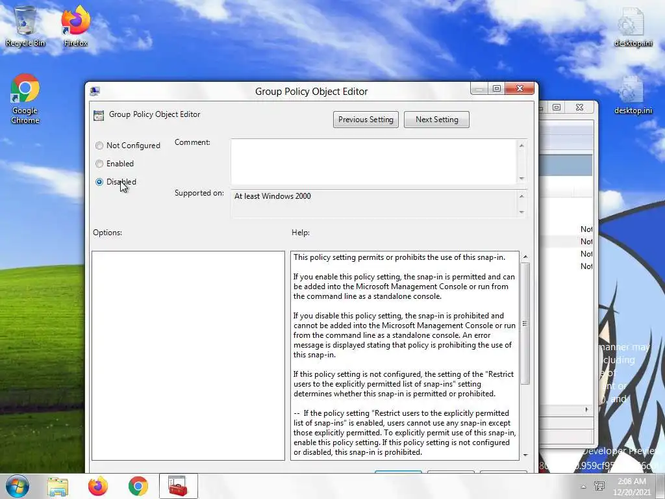The height and width of the screenshot is (499, 665).
Task: Maximize the background window behind the dialog
Action: [557, 107]
